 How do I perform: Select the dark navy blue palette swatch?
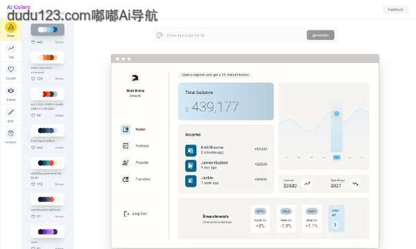point(47,131)
